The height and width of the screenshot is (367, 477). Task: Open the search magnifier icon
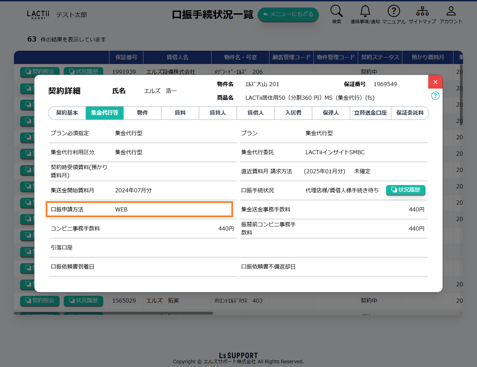pyautogui.click(x=336, y=11)
